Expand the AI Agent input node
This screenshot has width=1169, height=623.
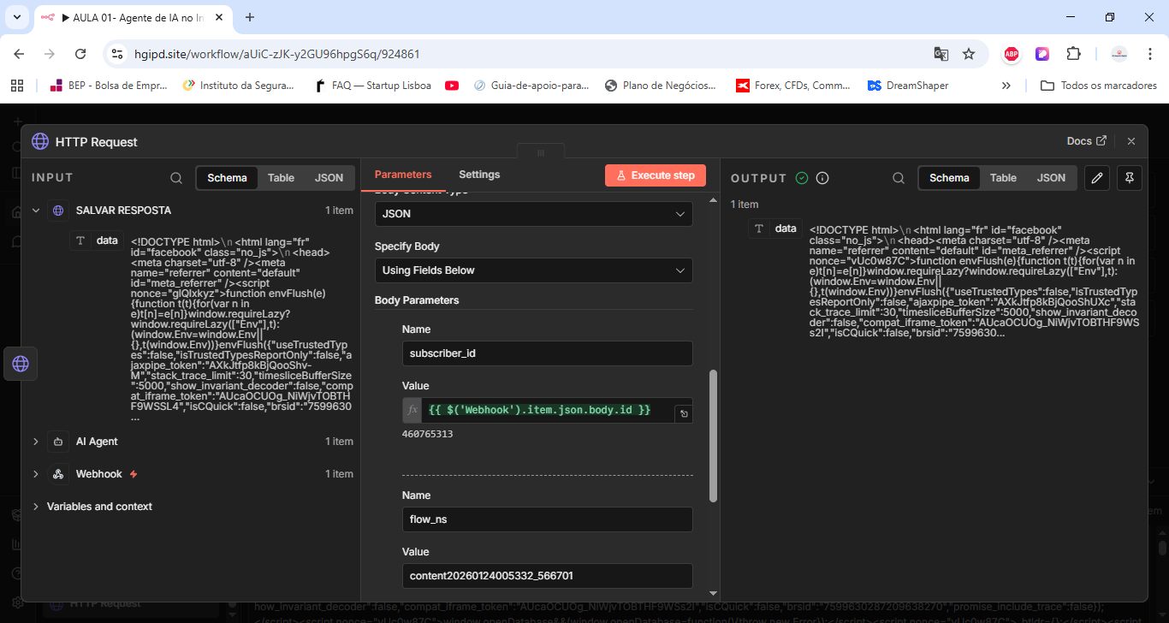tap(36, 442)
